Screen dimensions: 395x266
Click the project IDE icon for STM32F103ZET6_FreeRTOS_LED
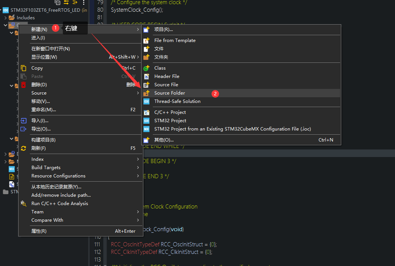tap(6, 10)
